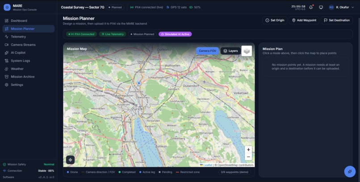
Task: Zoom in on the mission map
Action: click(248, 150)
